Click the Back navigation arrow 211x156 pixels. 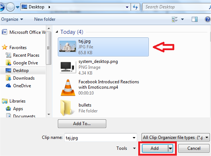coord(2,7)
